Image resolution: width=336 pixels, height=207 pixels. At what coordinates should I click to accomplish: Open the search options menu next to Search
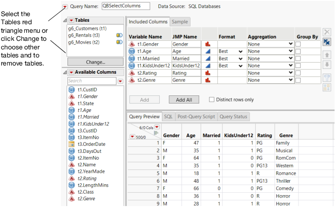[120, 81]
